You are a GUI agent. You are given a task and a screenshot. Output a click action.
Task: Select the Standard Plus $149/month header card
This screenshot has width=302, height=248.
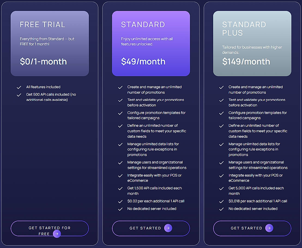click(252, 43)
